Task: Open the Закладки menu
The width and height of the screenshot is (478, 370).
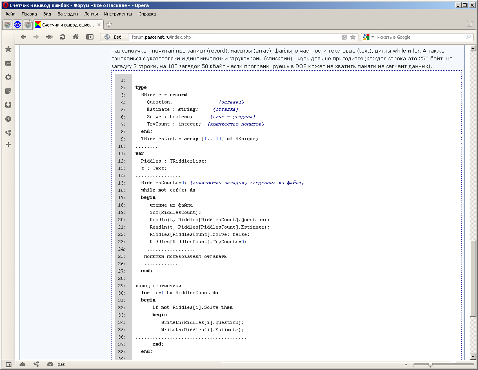Action: click(67, 14)
